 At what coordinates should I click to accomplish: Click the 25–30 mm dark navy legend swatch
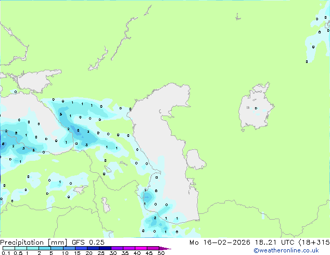pos(105,248)
